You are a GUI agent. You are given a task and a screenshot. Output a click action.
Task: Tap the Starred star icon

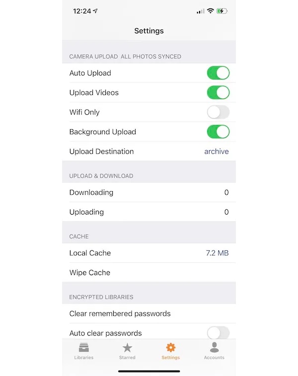tap(127, 348)
